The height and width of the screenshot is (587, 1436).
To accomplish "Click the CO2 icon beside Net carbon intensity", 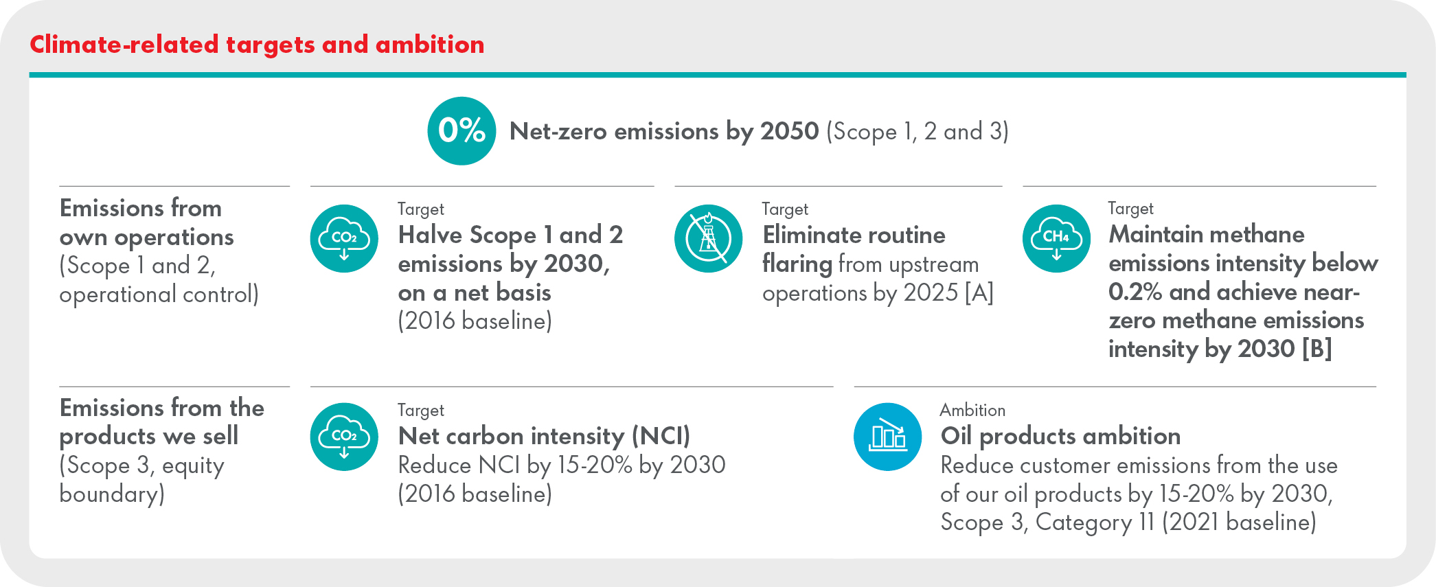I will (344, 437).
